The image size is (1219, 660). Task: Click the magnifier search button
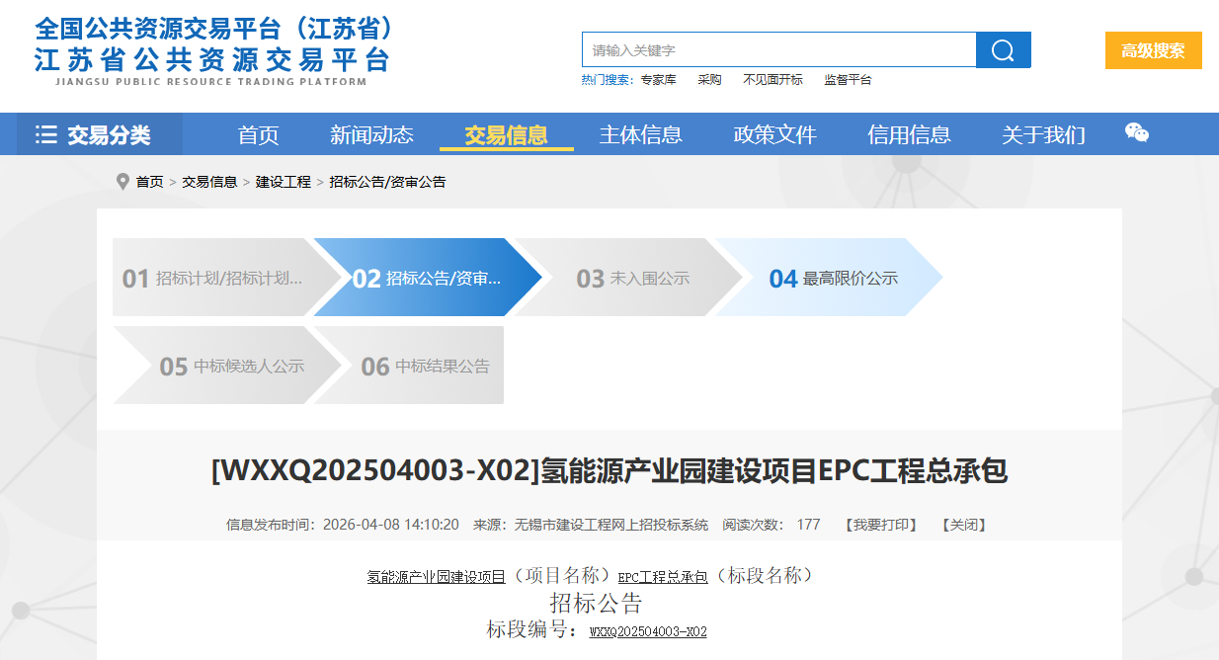pos(1003,50)
